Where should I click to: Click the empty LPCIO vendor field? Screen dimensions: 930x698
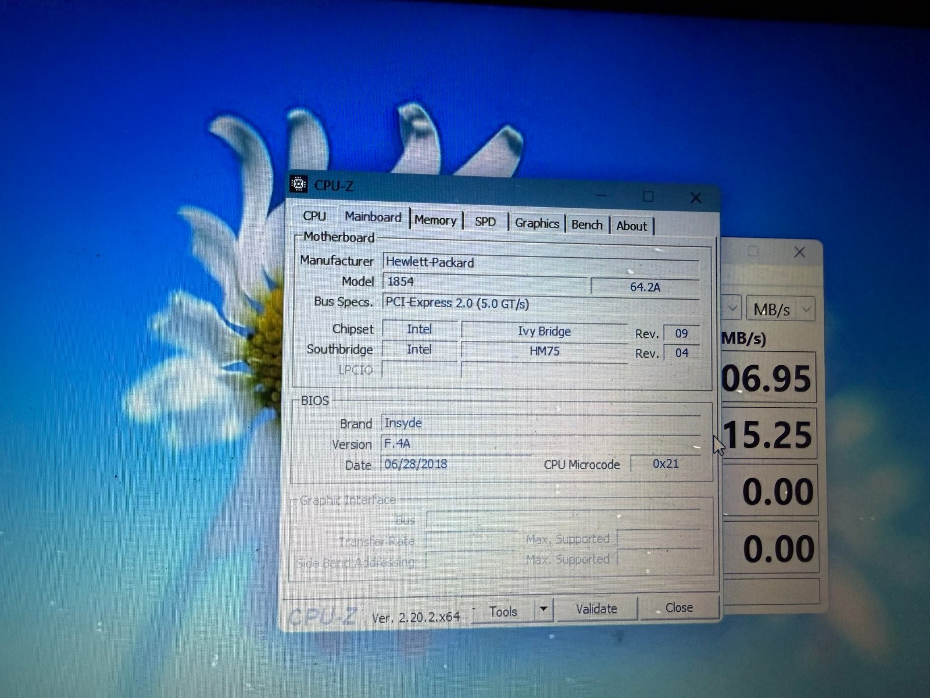coord(419,369)
